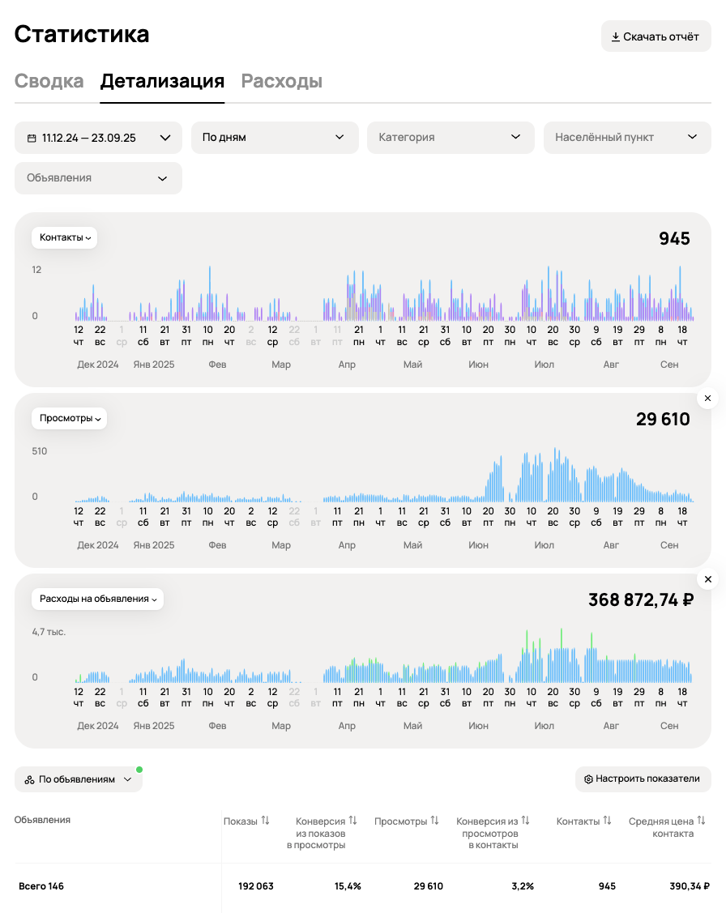The width and height of the screenshot is (726, 913).
Task: Switch to the Сводка tab
Action: (x=49, y=82)
